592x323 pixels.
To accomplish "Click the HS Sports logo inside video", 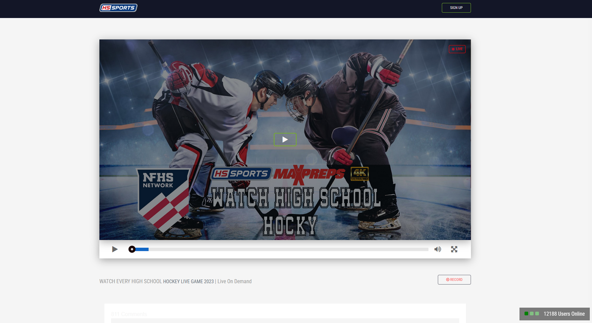I will click(x=241, y=173).
